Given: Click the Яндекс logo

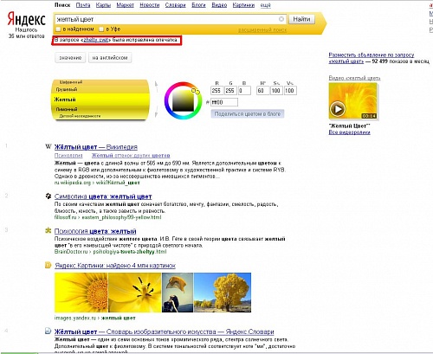Looking at the screenshot, I should pyautogui.click(x=26, y=19).
